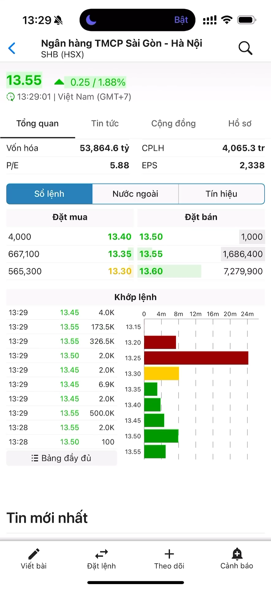Tap the dark red 13.25 volume bar
Viewport: 271px width, 589px height.
[x=196, y=358]
